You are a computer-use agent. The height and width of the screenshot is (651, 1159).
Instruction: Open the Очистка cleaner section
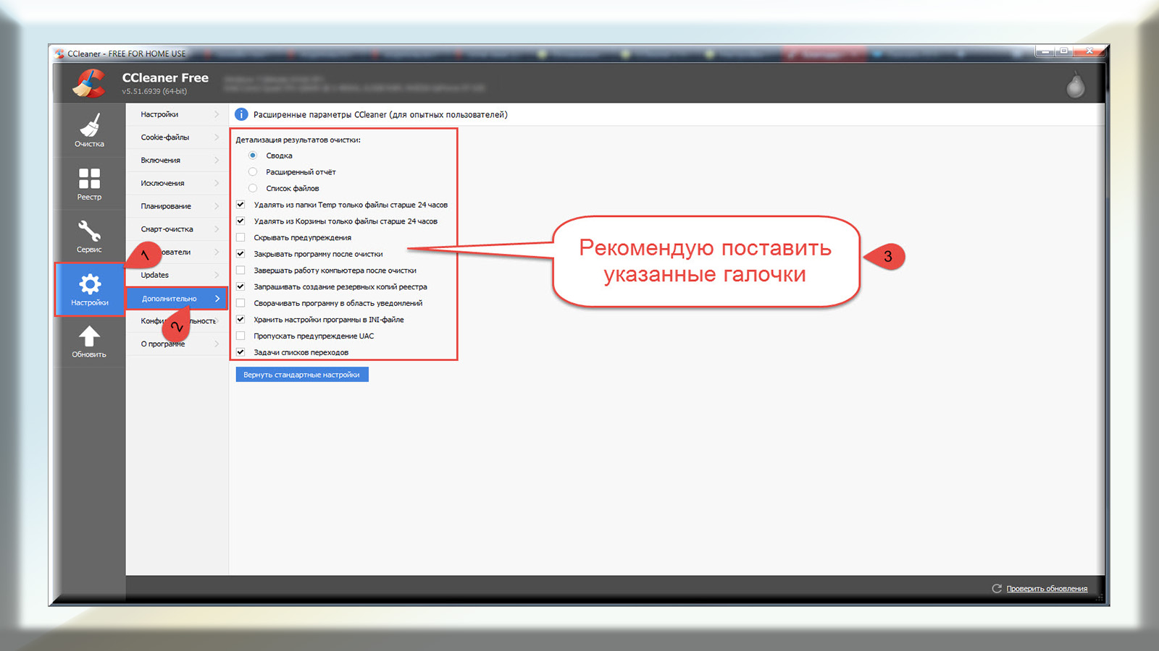(90, 131)
